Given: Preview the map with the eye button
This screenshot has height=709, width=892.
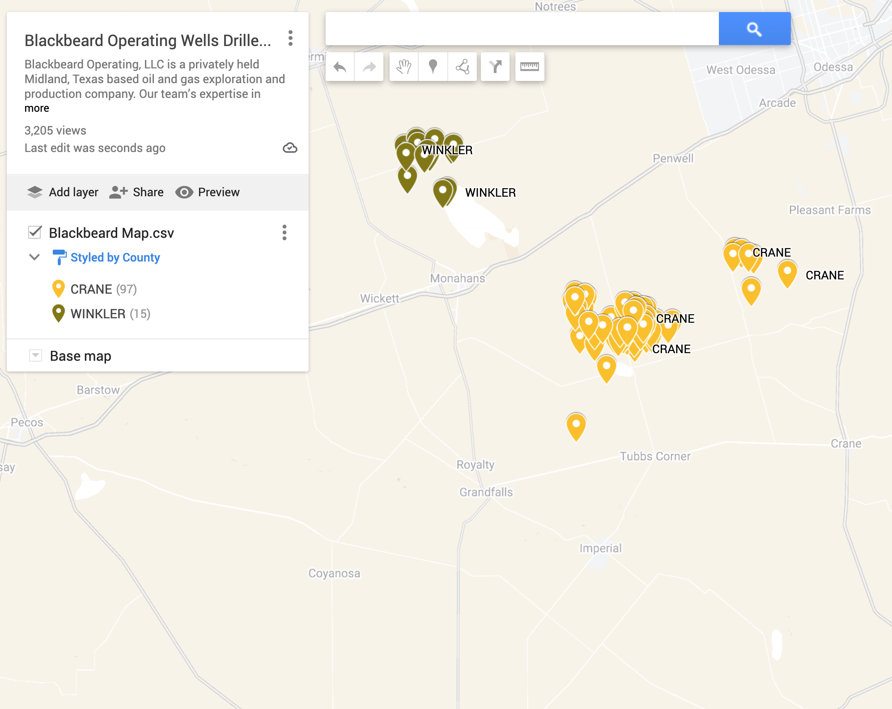Looking at the screenshot, I should (208, 192).
